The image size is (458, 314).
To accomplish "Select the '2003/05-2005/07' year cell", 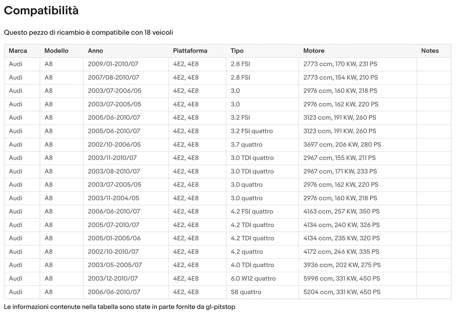I will pos(115,265).
